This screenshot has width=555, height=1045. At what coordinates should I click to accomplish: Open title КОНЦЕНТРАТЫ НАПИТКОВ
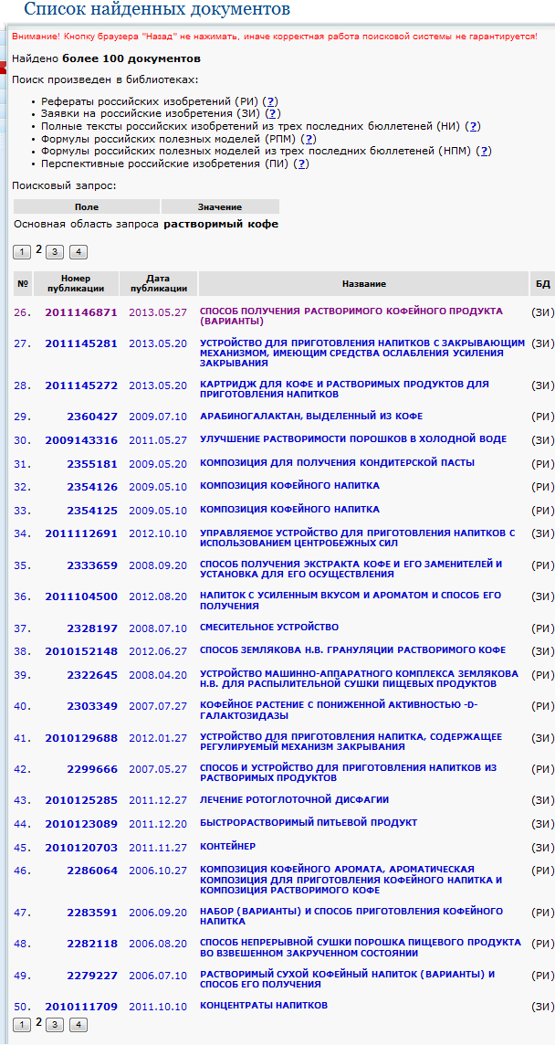[x=264, y=1006]
